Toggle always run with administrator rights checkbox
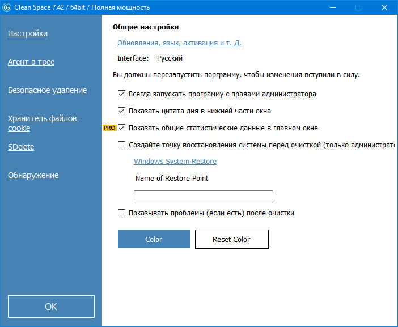 [121, 94]
